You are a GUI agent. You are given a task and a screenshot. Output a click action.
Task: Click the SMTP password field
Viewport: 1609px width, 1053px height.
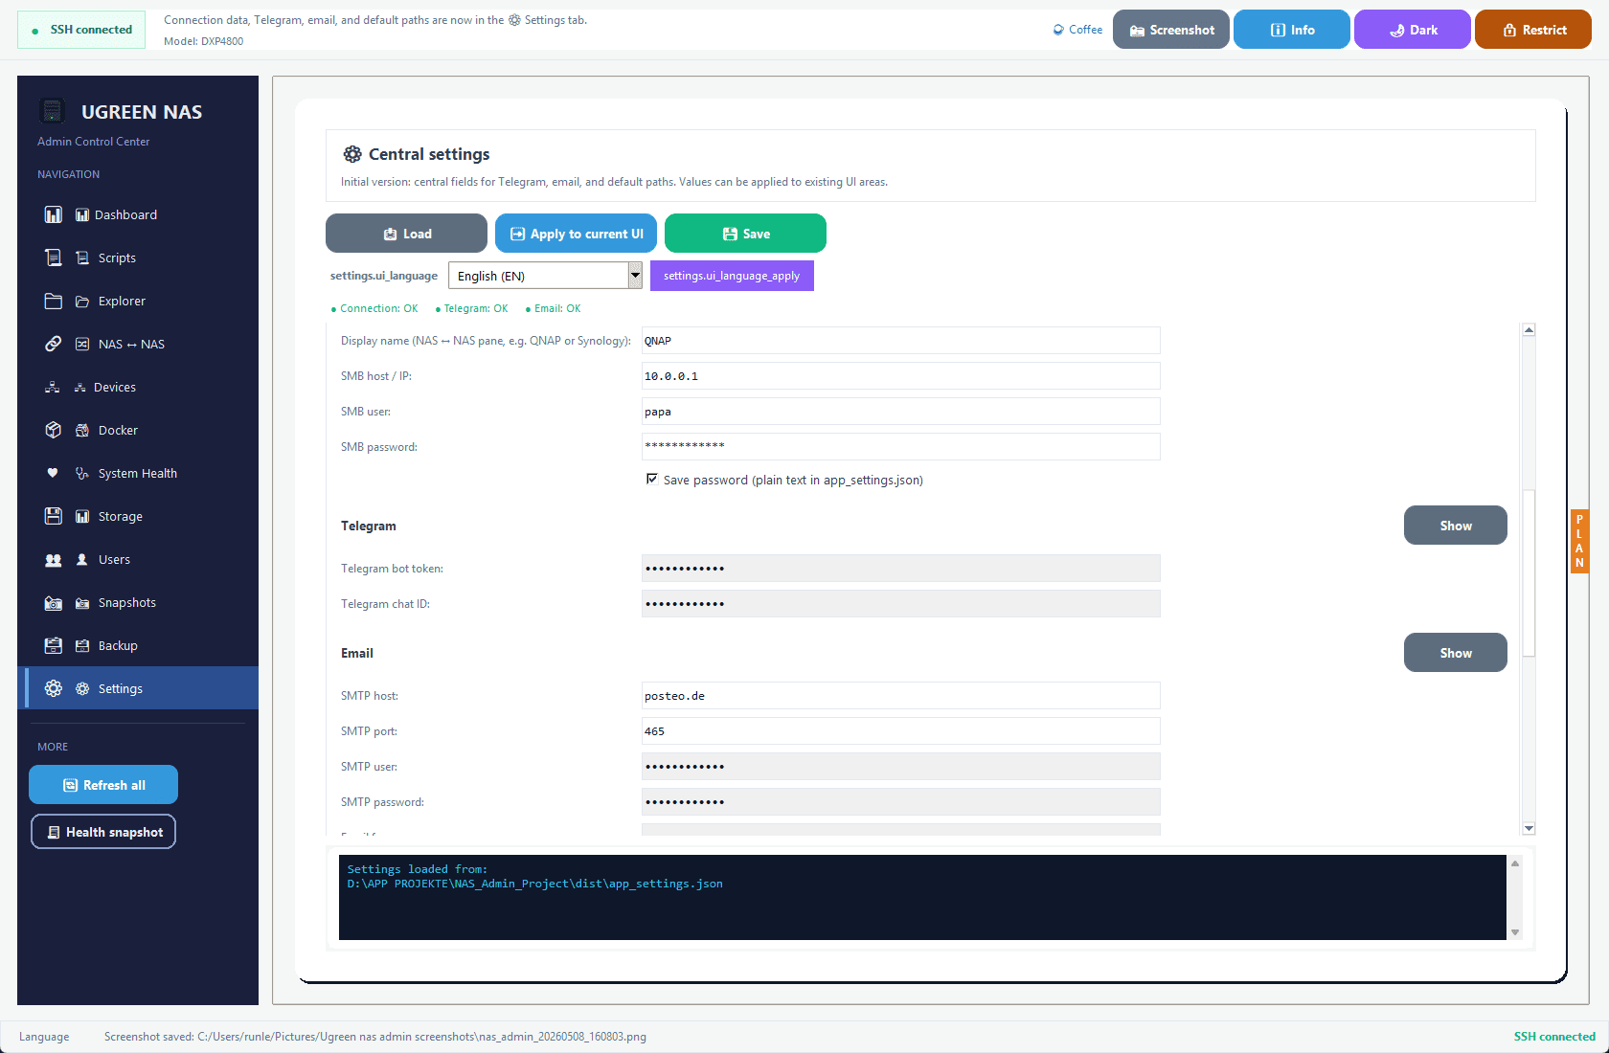pos(901,802)
